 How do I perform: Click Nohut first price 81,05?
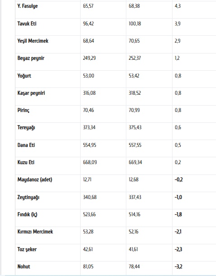click(88, 266)
